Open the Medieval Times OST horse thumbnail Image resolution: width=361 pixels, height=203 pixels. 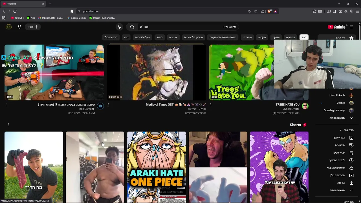pos(157,72)
